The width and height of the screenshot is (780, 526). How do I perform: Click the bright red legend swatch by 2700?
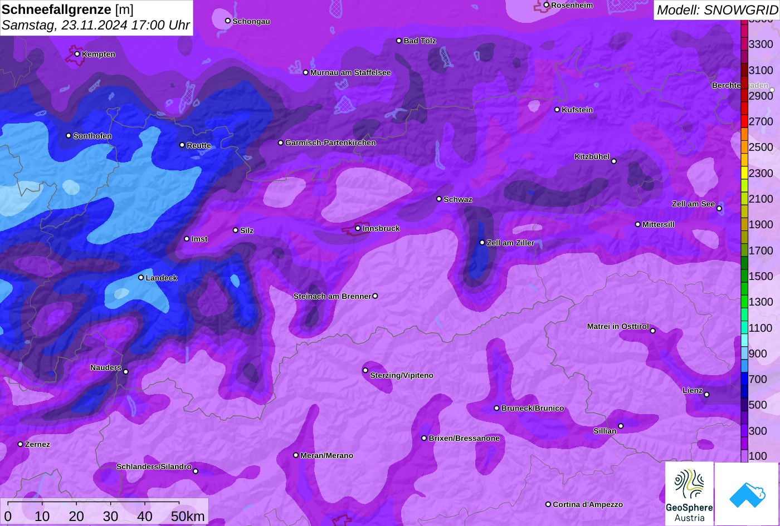coord(744,121)
